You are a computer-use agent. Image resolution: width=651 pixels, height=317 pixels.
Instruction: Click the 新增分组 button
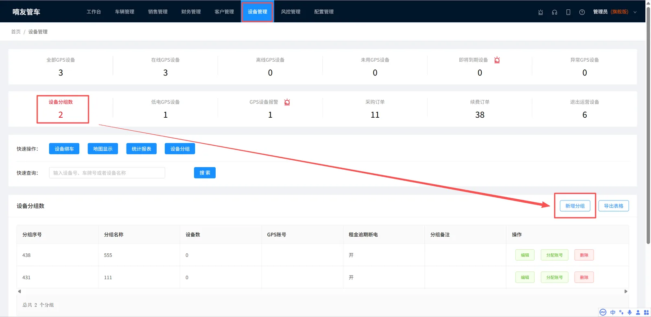coord(575,206)
